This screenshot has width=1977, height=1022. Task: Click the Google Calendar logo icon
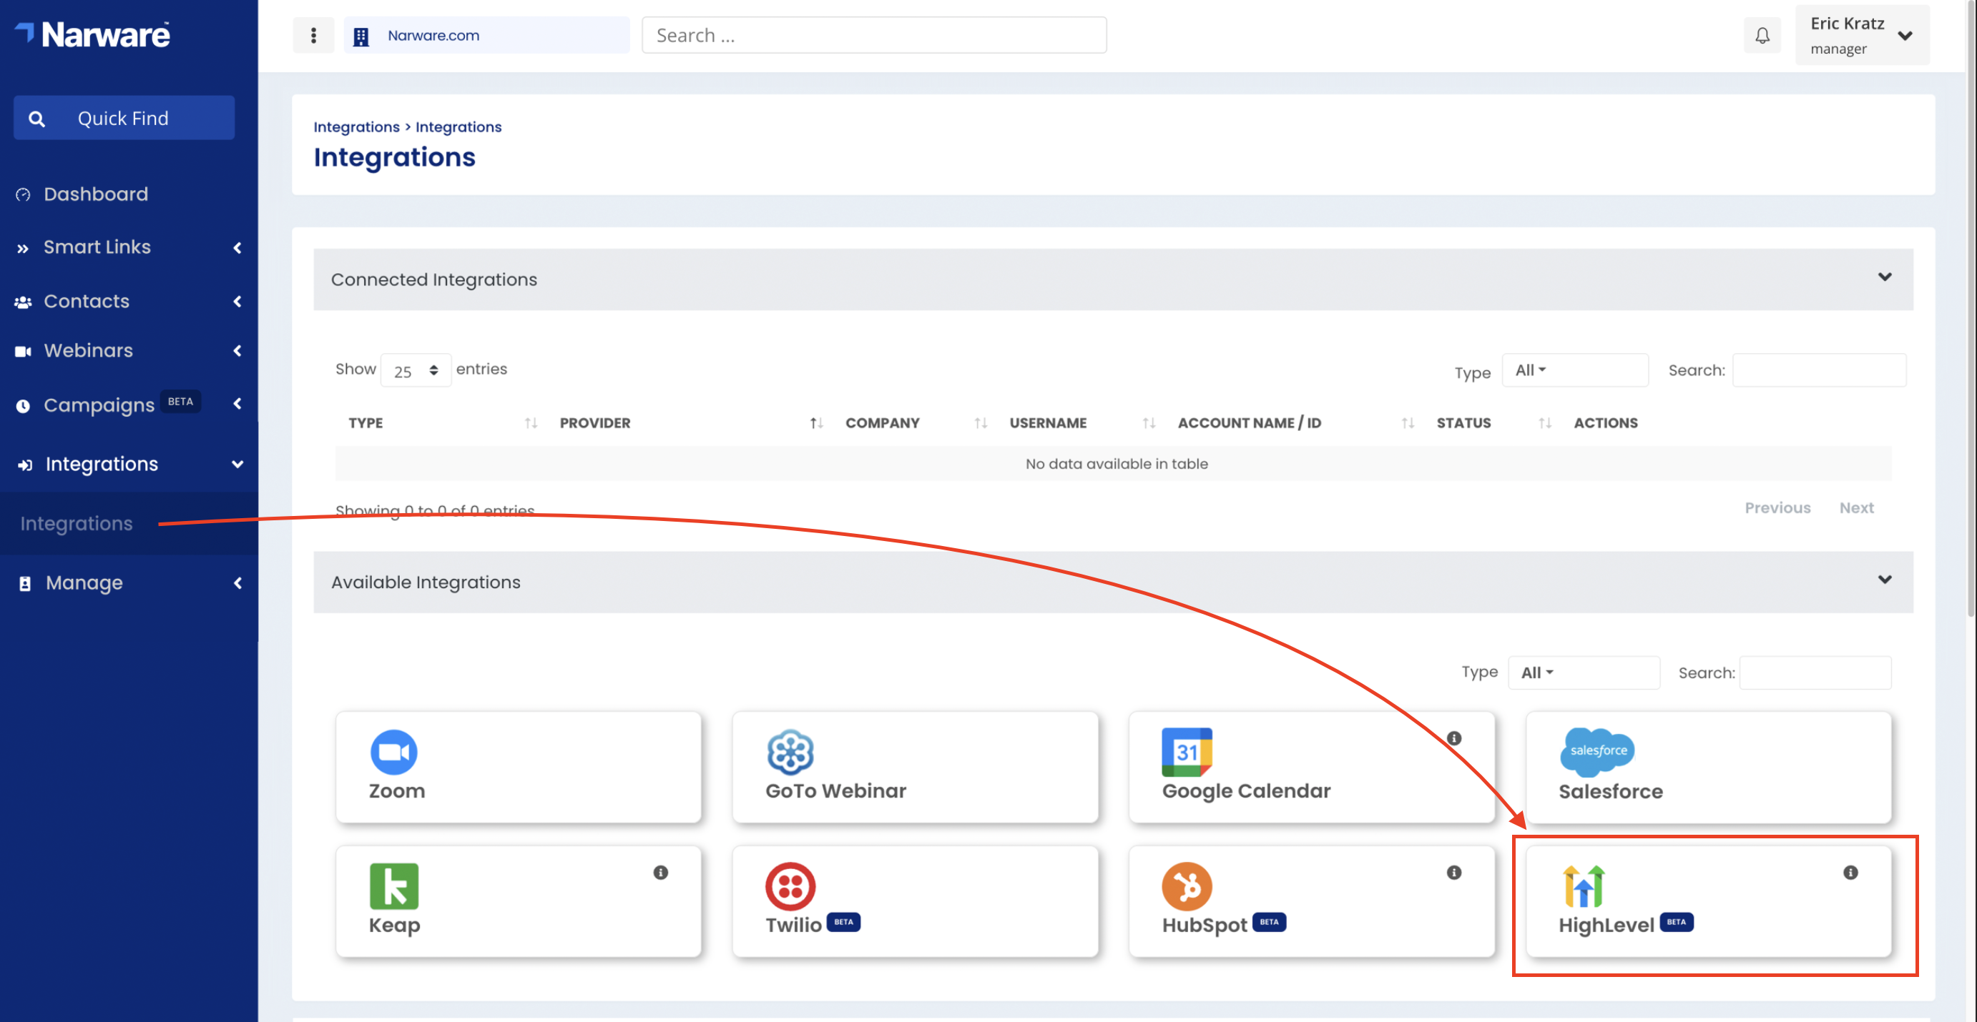coord(1187,752)
